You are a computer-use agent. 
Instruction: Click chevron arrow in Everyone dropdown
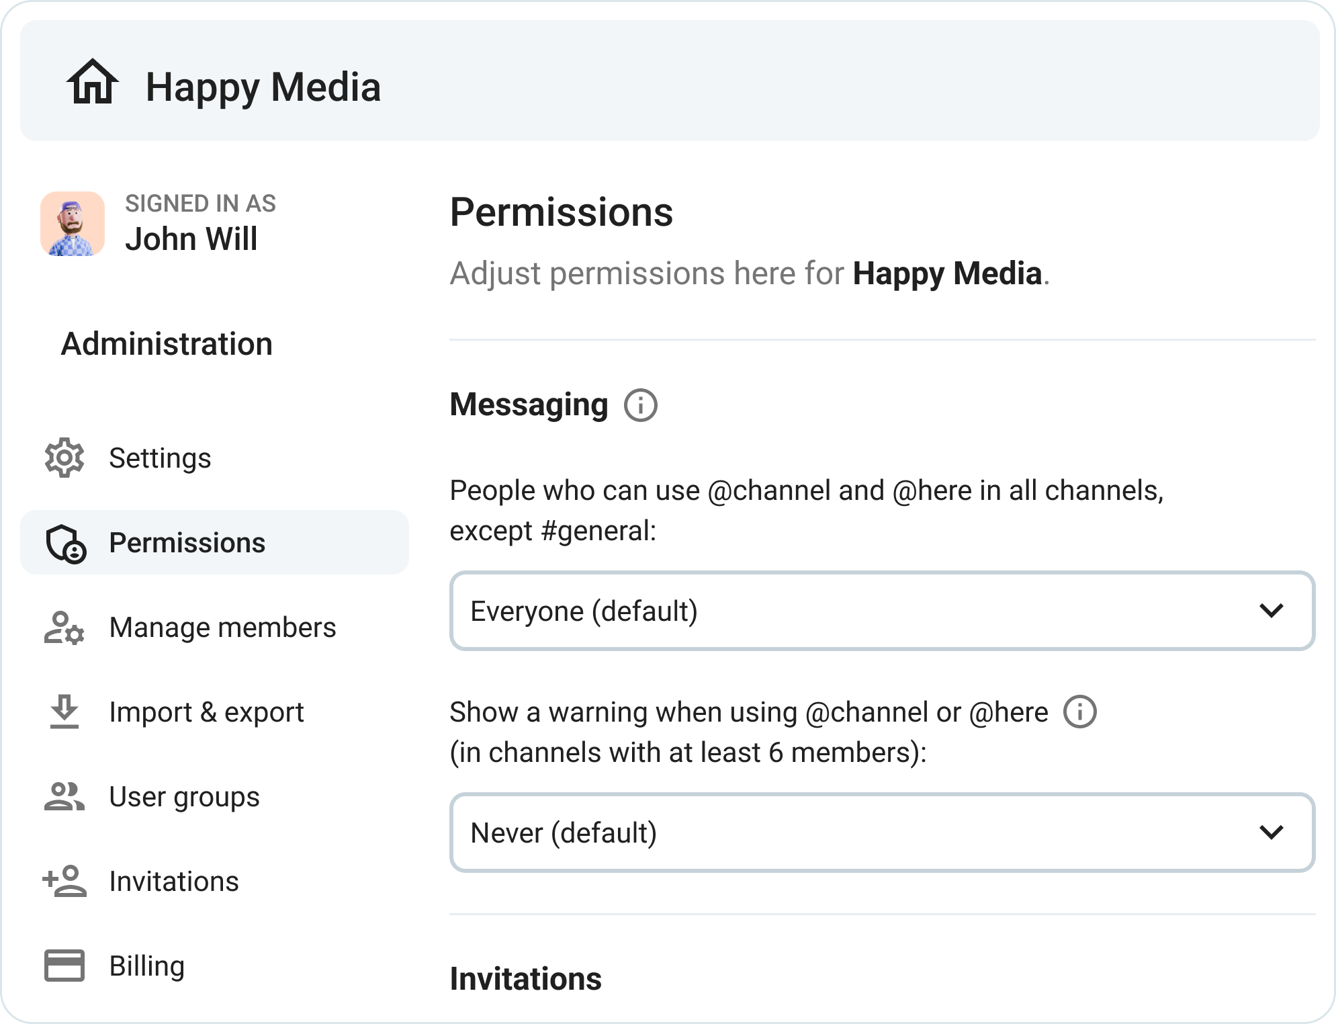tap(1271, 611)
